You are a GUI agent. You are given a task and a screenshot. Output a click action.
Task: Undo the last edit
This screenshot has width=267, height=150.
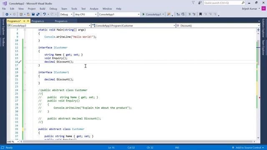click(45, 15)
